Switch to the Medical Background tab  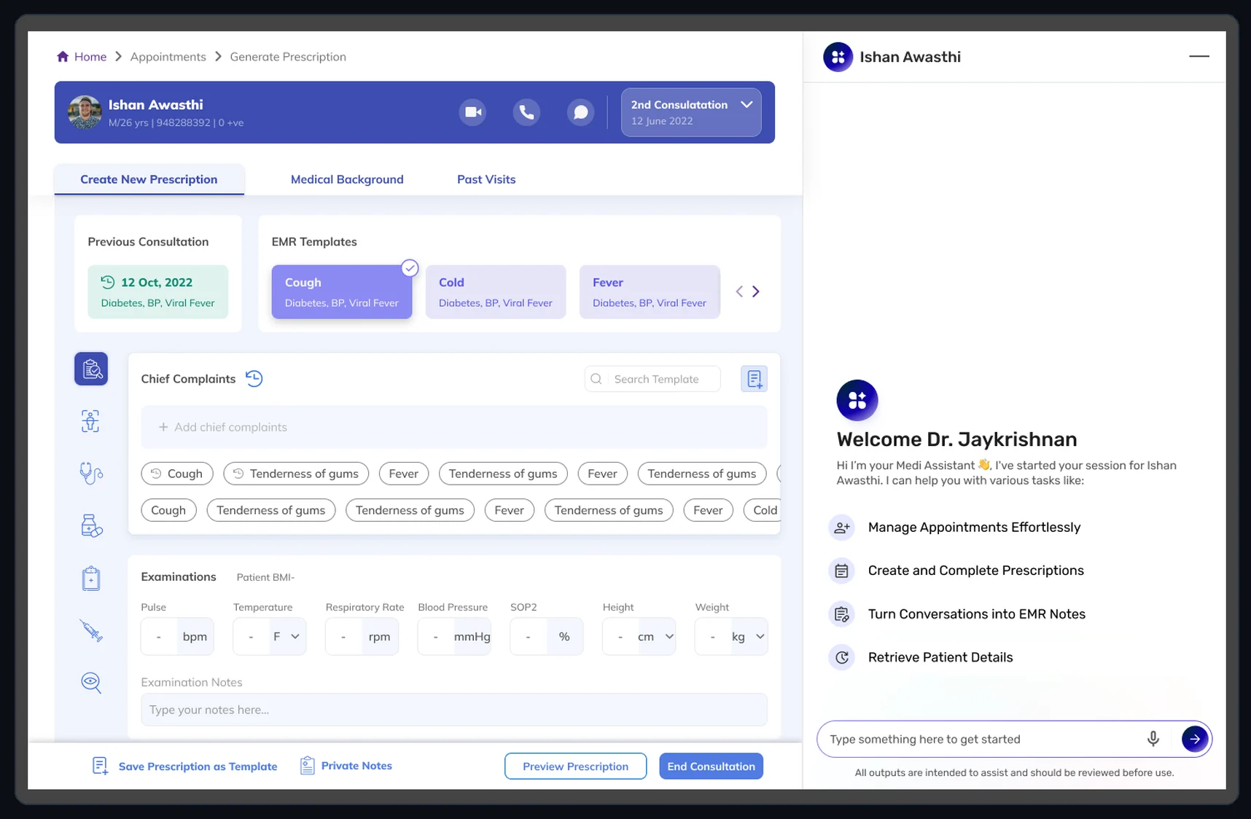tap(347, 179)
